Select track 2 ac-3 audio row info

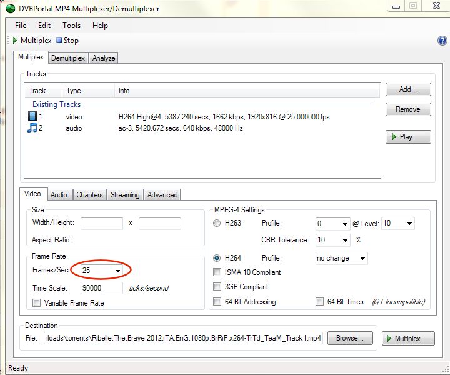[181, 128]
